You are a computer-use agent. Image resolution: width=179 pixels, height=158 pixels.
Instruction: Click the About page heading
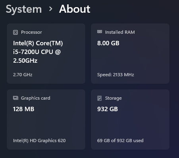(x=75, y=9)
